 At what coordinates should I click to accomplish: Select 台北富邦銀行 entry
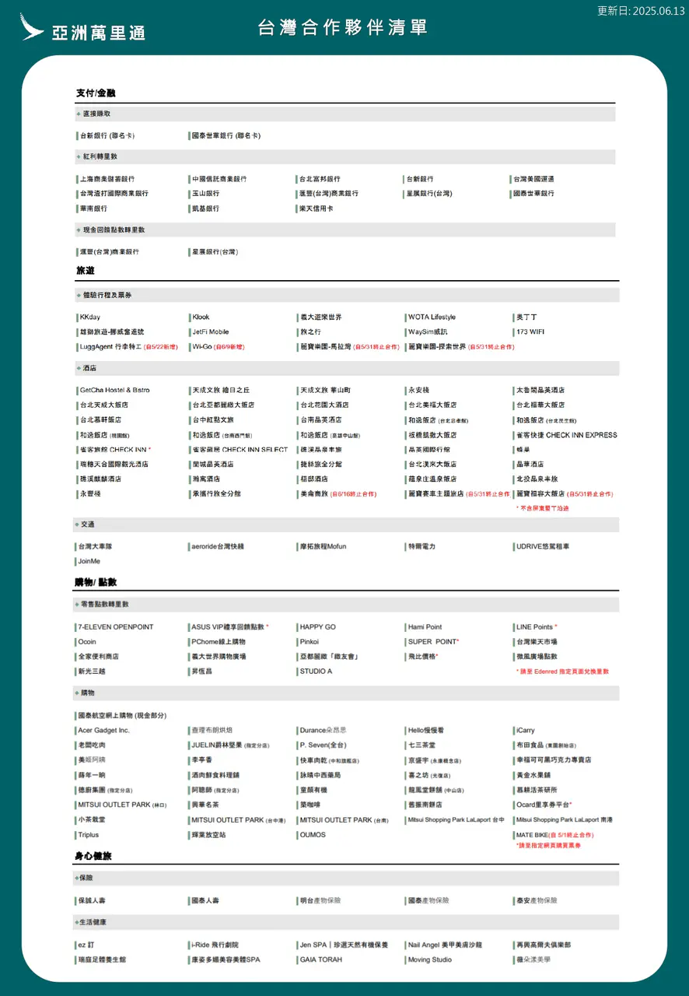pos(320,179)
